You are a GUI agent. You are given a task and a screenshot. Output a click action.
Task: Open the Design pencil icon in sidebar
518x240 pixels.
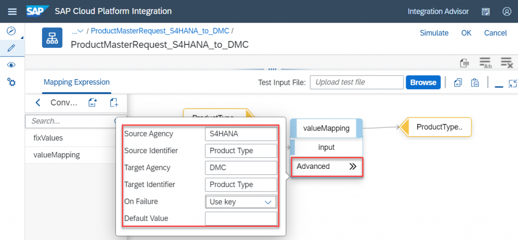(11, 48)
